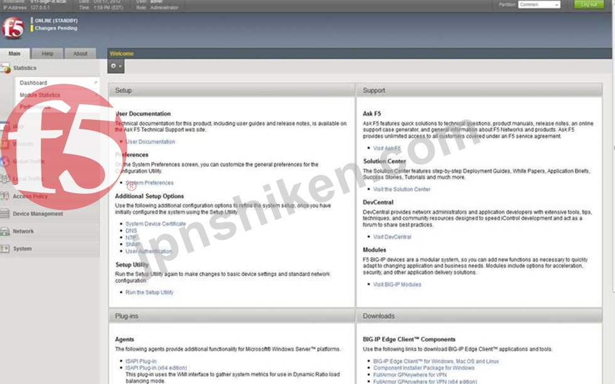615x384 pixels.
Task: Click the Local Traffic sidebar icon
Action: pos(5,179)
